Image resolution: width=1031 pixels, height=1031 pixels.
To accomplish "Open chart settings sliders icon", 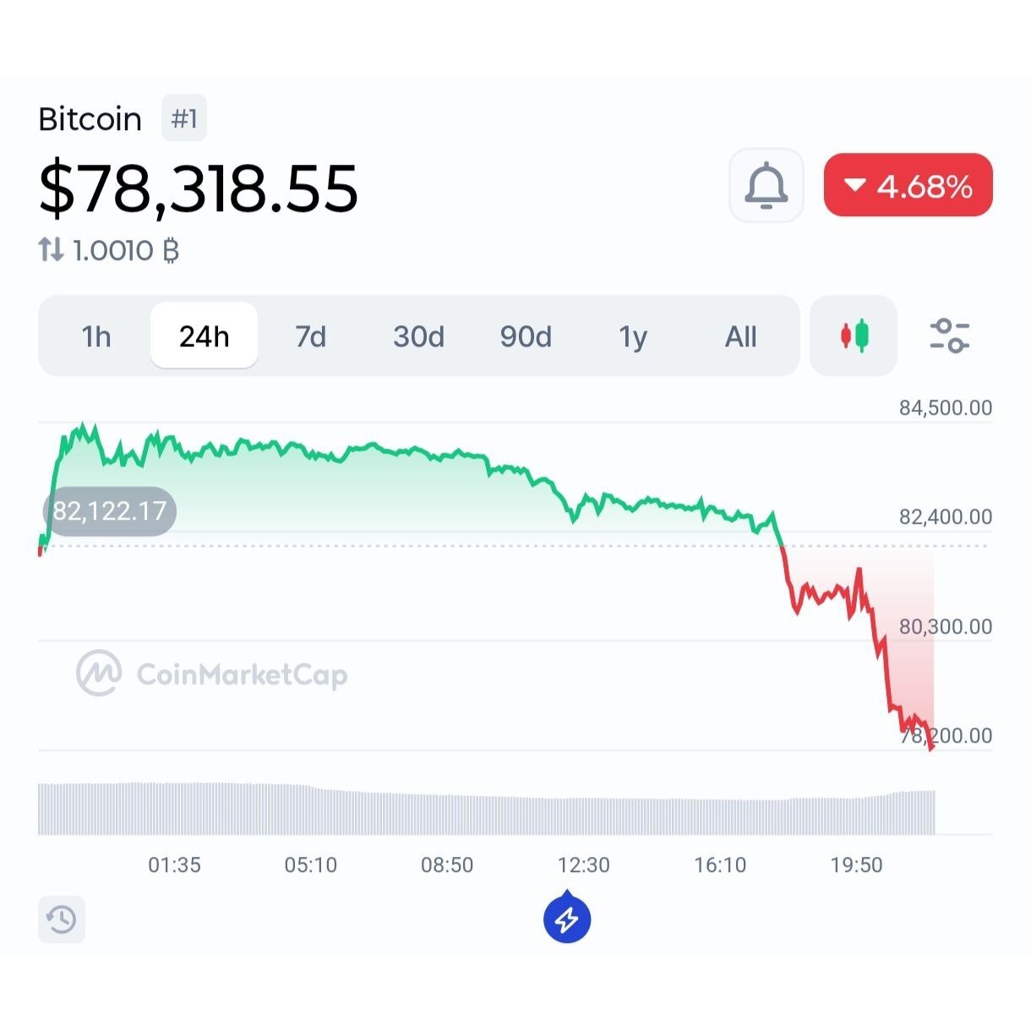I will point(949,335).
